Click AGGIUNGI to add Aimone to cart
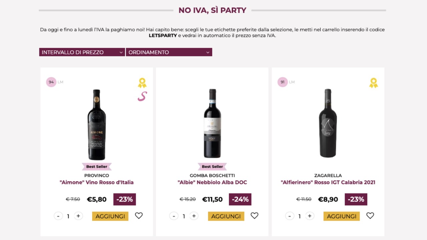Screen dimensions: 427x240 point(110,216)
